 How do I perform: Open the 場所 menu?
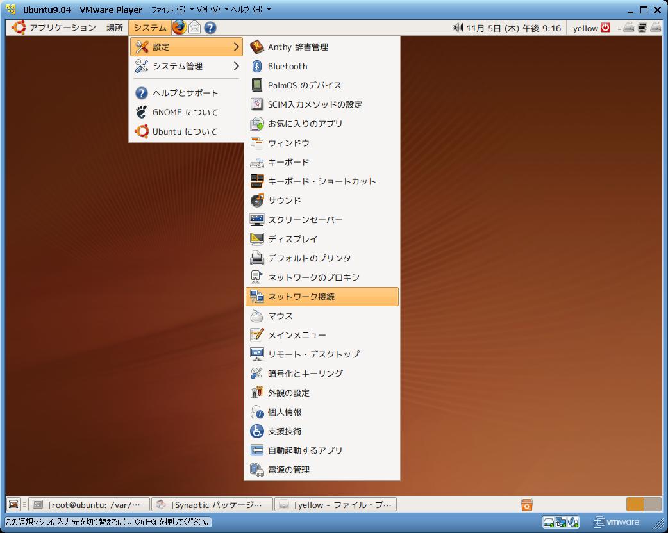pos(115,28)
